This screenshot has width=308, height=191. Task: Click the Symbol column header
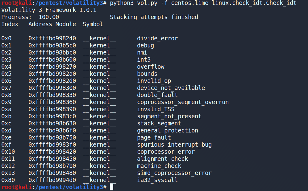[93, 24]
